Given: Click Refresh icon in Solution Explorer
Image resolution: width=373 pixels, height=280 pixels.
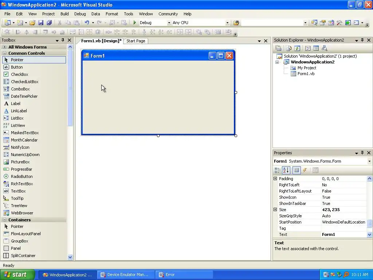Looking at the screenshot, I should tap(297, 48).
